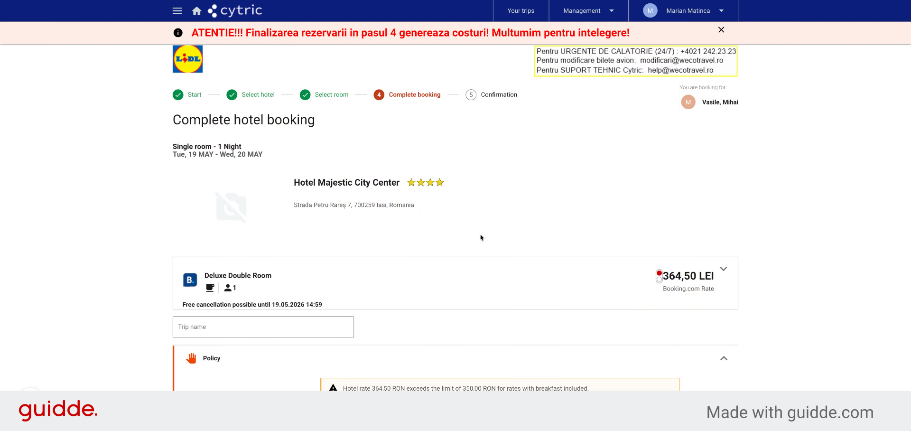The height and width of the screenshot is (431, 911).
Task: Expand the 364,50 LEI rate details
Action: (x=724, y=269)
